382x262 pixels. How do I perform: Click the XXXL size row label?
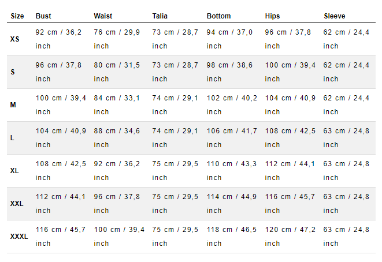pyautogui.click(x=19, y=236)
